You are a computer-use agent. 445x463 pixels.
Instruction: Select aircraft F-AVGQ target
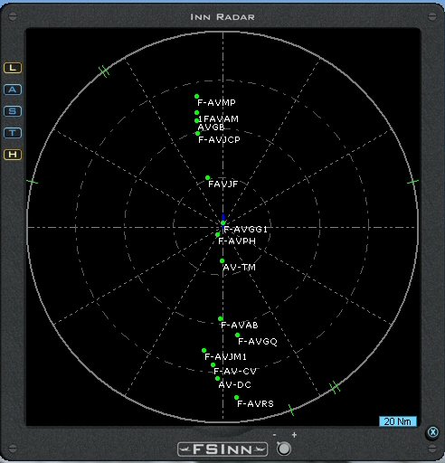pos(237,335)
